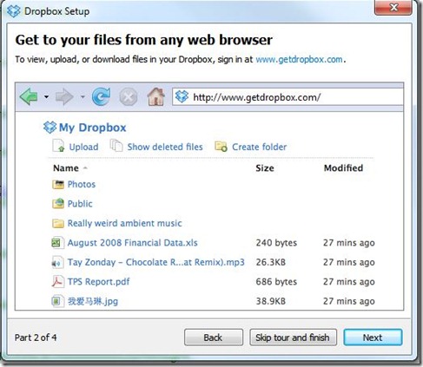Click modified time of August 2008 Financial Data
Screen dimensions: 423x367
pos(349,243)
